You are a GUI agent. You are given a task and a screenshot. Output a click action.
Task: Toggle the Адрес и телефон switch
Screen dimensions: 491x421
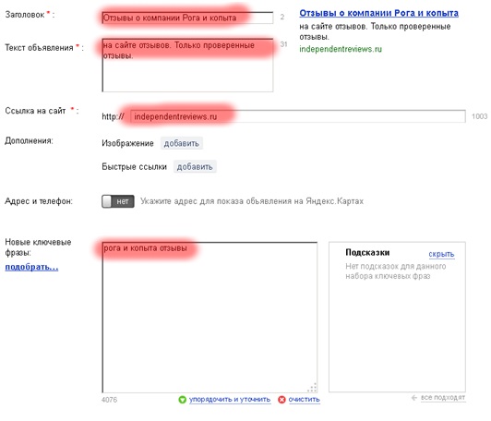(x=118, y=201)
